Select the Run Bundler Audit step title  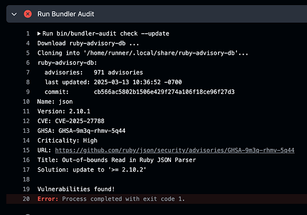coord(66,14)
